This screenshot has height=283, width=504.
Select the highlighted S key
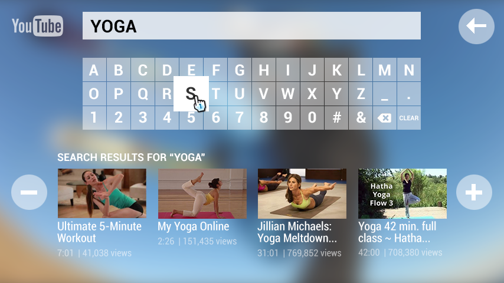point(191,94)
